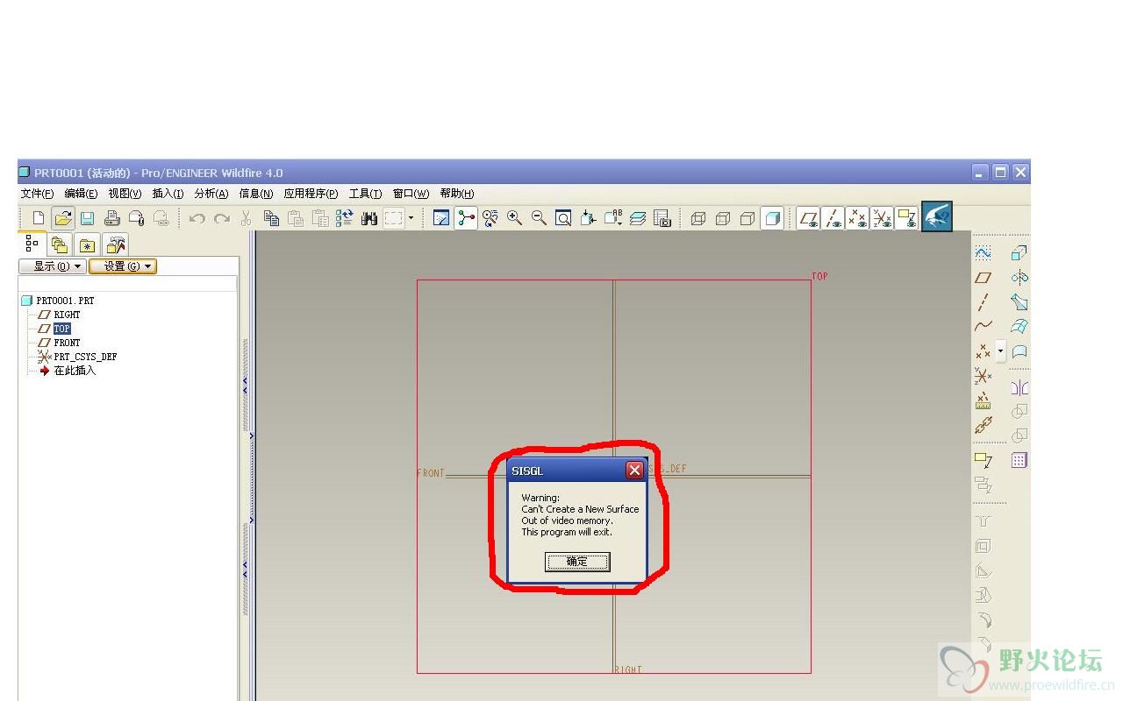Image resolution: width=1123 pixels, height=701 pixels.
Task: Click the Variable section sweep icon
Action: coord(1019,302)
